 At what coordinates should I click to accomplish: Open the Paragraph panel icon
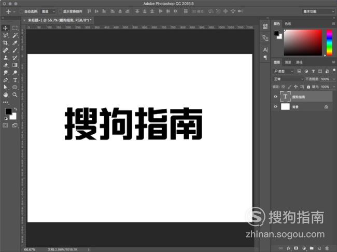[x=265, y=58]
